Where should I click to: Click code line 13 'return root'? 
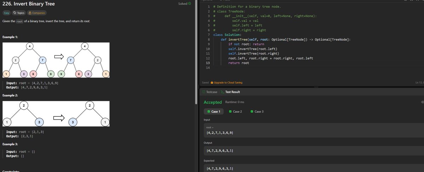click(x=238, y=63)
